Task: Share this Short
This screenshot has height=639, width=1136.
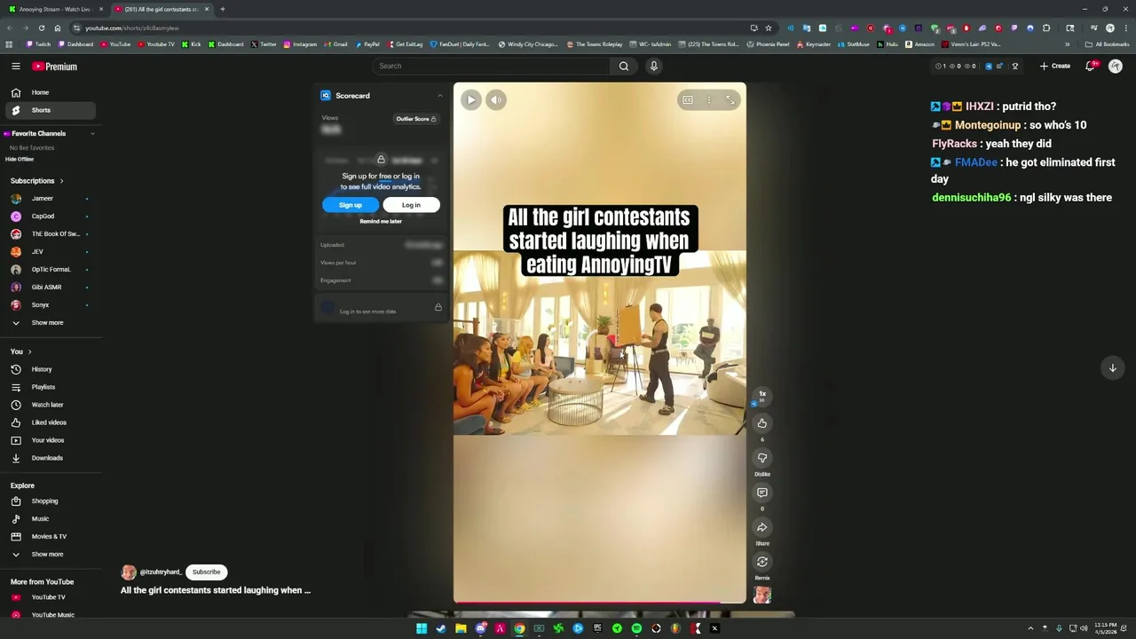Action: 762,527
